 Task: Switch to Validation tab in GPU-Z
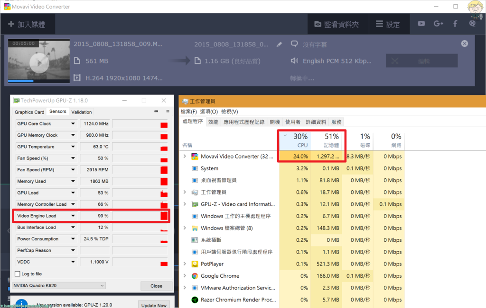click(x=82, y=112)
